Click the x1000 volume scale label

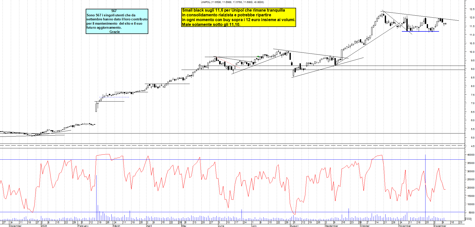point(468,219)
